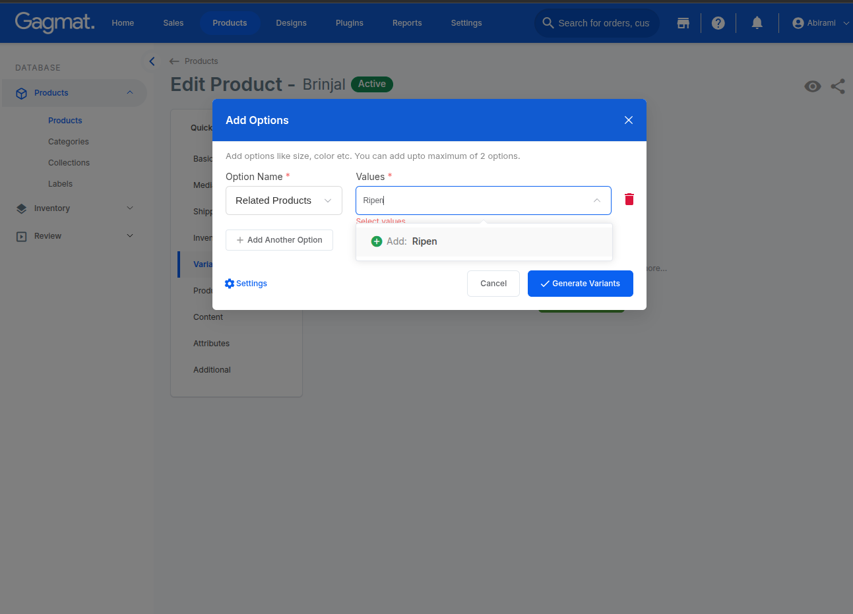
Task: Close the Add Options dialog
Action: tap(629, 120)
